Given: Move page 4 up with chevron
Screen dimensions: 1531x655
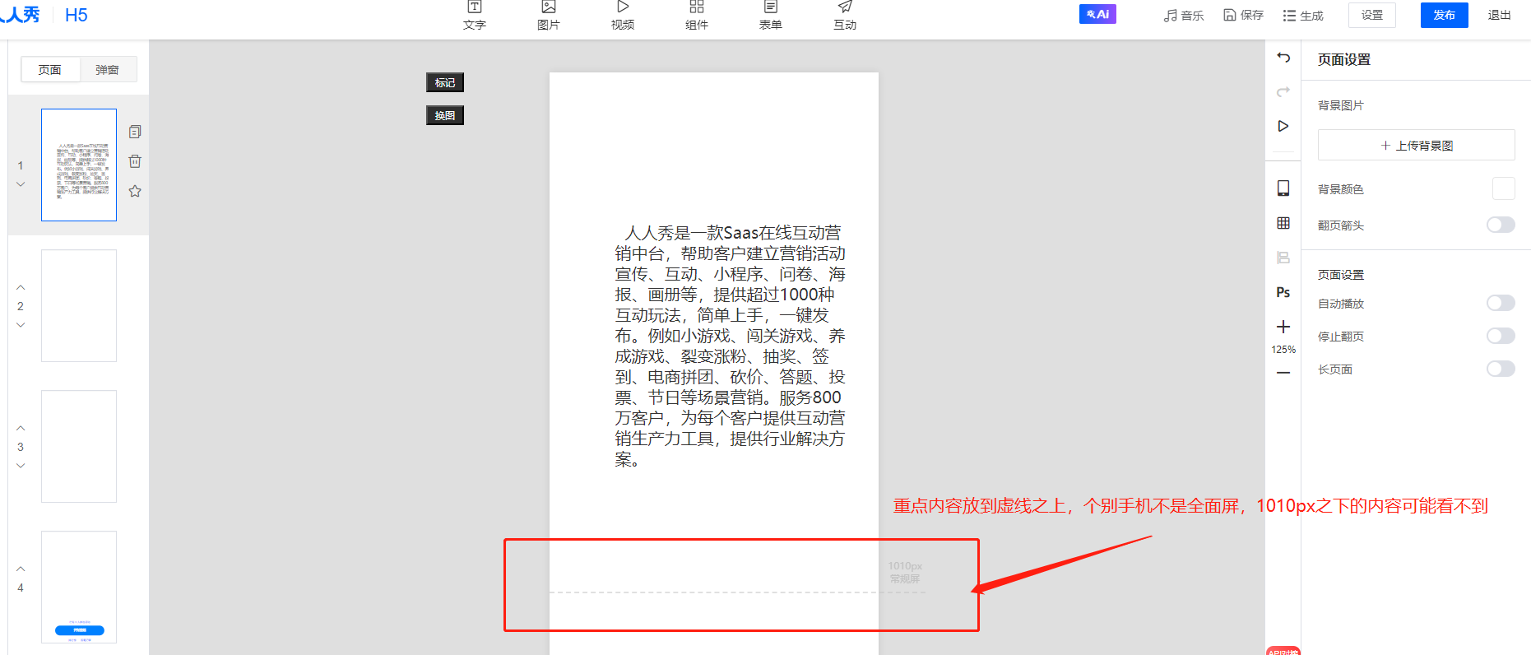Looking at the screenshot, I should tap(21, 569).
